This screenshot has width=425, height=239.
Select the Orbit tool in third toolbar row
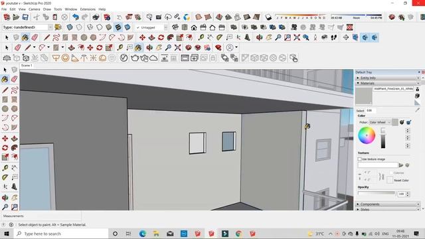pos(260,37)
